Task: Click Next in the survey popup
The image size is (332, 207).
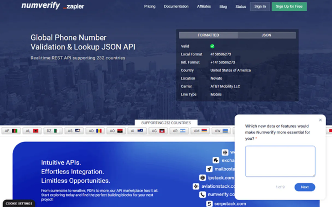Action: point(305,187)
